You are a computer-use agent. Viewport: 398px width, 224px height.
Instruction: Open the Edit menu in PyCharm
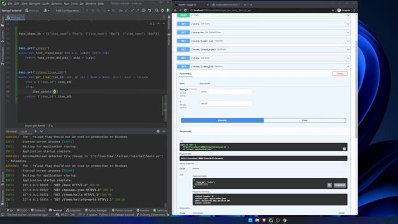pos(17,4)
